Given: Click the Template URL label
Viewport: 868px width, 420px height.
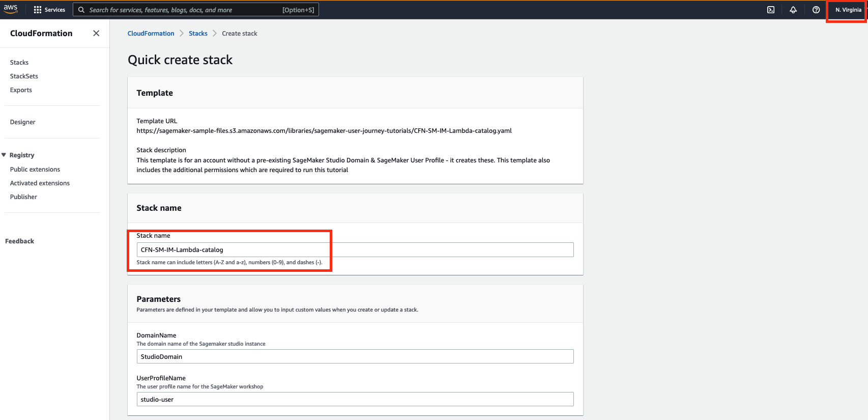Looking at the screenshot, I should 157,121.
